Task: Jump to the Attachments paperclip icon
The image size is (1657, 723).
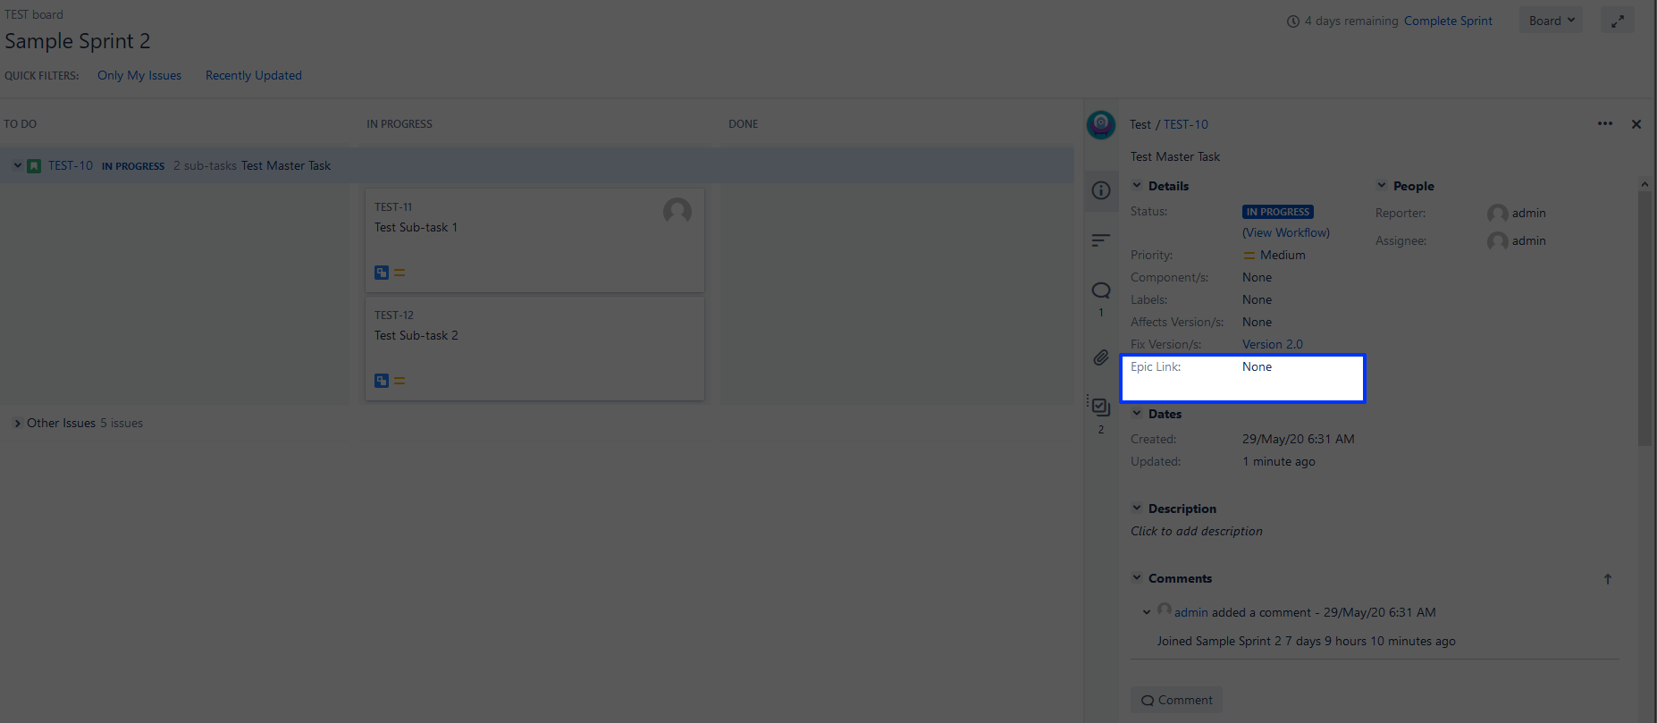Action: click(1101, 357)
